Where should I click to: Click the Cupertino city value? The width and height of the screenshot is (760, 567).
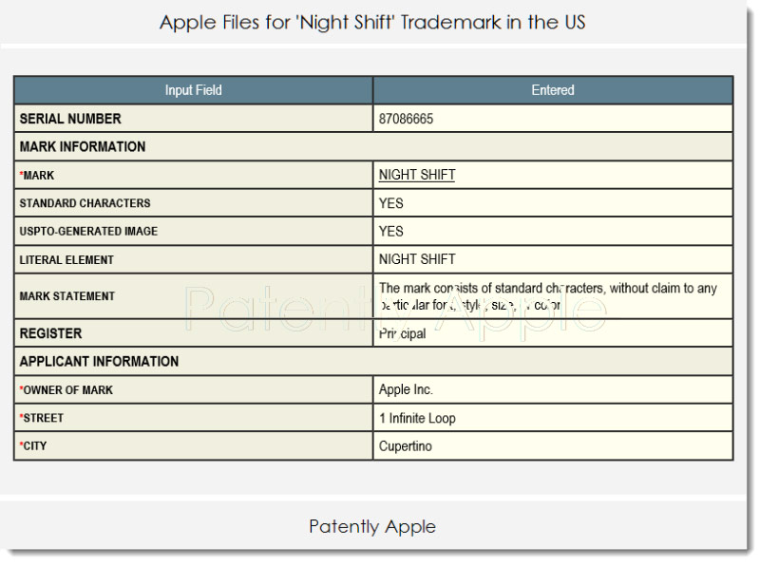click(406, 446)
